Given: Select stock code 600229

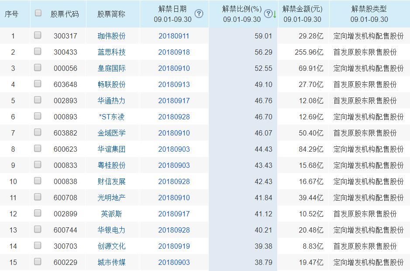Looking at the screenshot, I should (65, 262).
